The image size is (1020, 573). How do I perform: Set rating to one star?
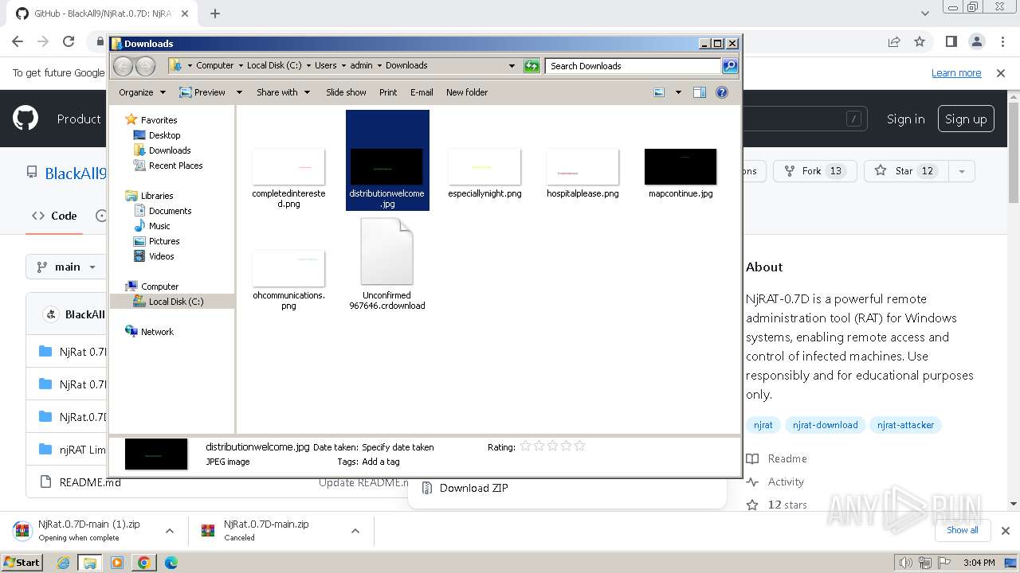525,446
